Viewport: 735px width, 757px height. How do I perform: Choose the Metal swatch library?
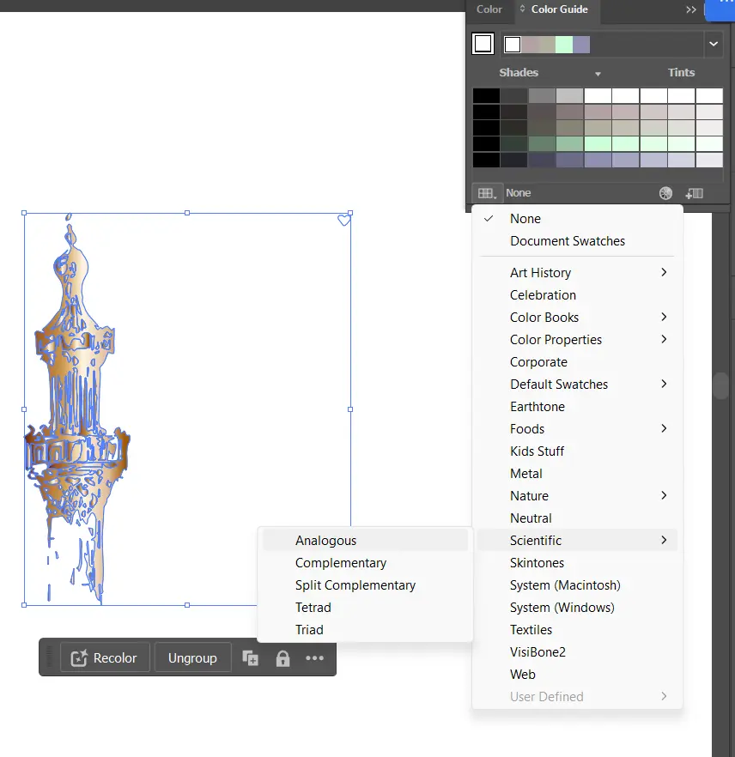pos(525,473)
